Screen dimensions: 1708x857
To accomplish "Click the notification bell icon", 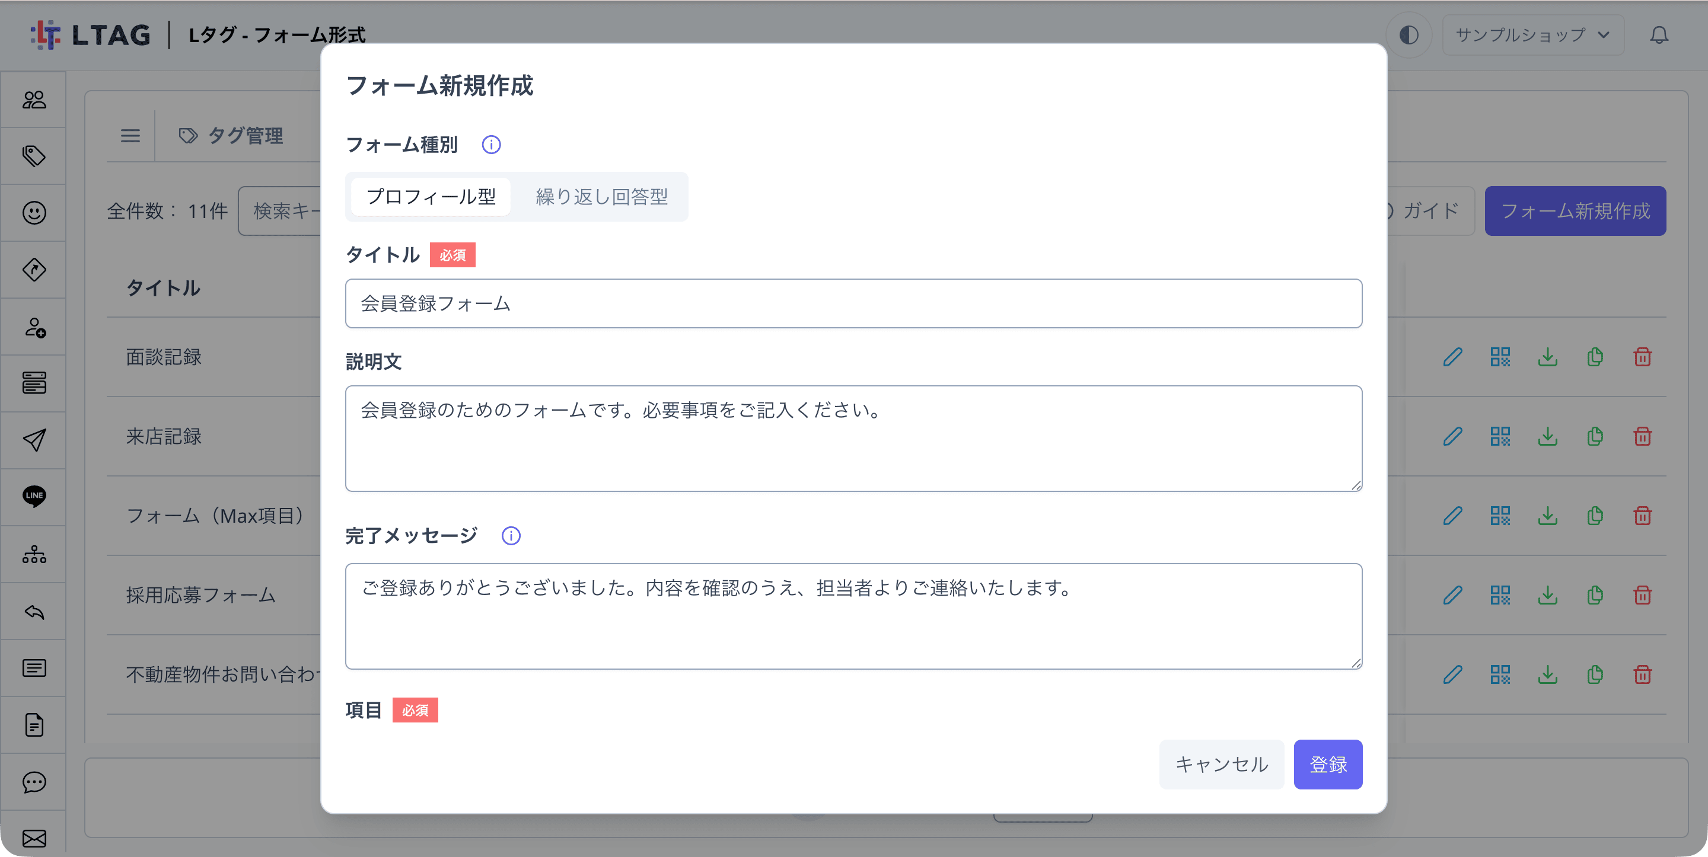I will (x=1659, y=34).
